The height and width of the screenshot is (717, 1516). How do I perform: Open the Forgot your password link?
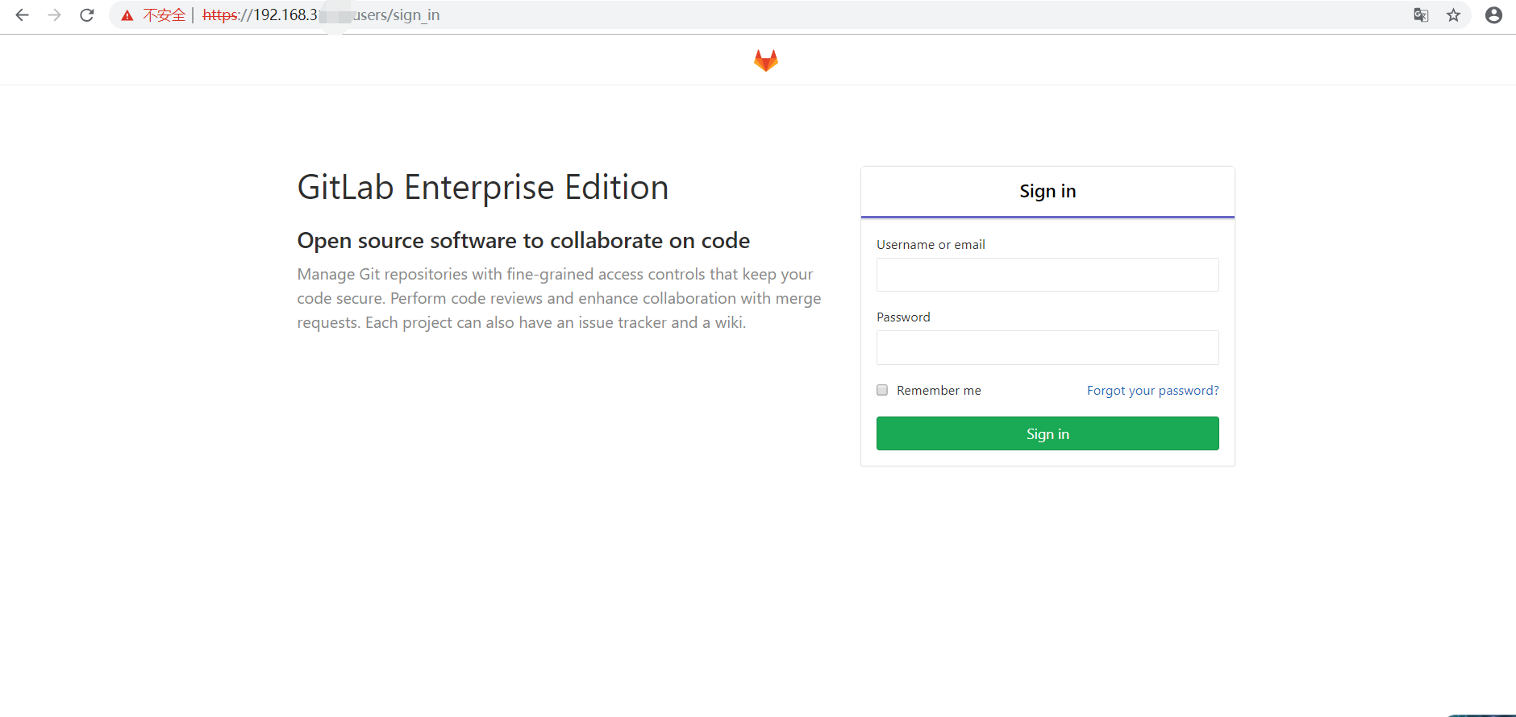[1152, 391]
